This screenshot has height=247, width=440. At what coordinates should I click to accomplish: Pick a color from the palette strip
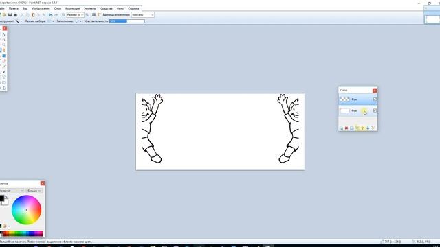tap(22, 233)
